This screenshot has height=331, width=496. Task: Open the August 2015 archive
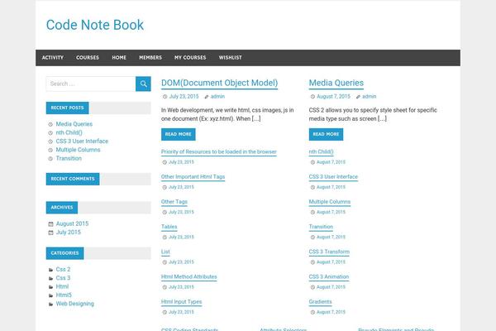tap(72, 223)
